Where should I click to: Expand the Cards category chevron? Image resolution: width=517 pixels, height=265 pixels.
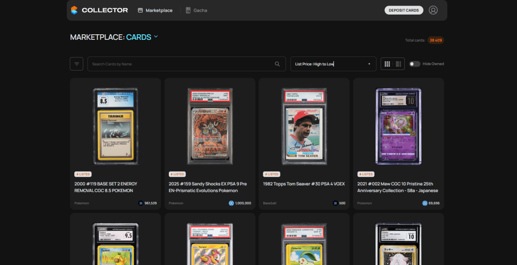[x=156, y=37]
